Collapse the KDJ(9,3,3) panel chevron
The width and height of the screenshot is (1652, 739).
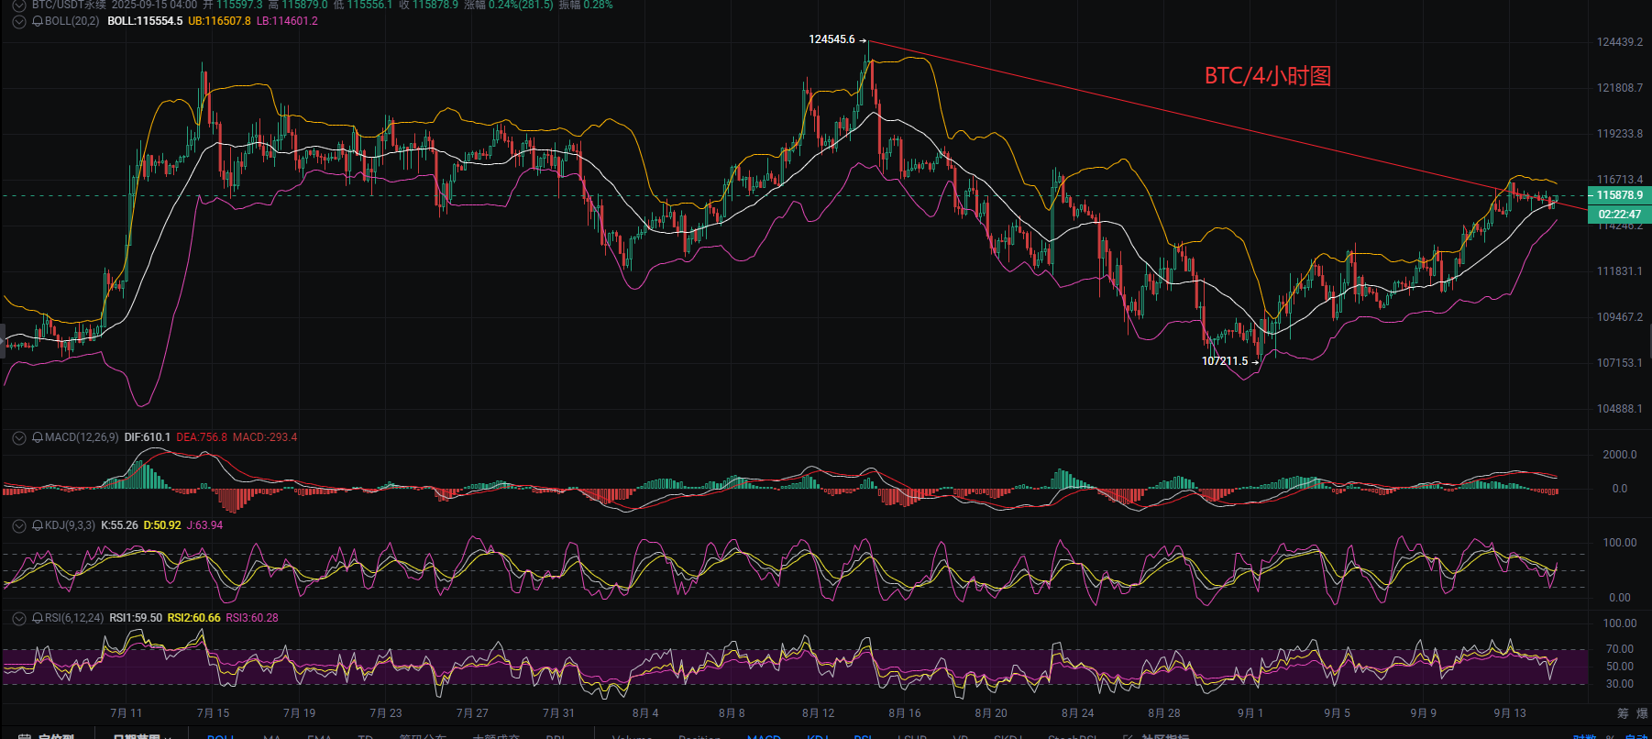18,525
